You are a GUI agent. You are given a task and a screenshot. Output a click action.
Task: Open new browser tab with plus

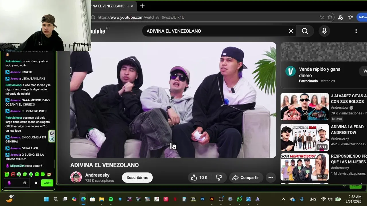[x=142, y=6]
